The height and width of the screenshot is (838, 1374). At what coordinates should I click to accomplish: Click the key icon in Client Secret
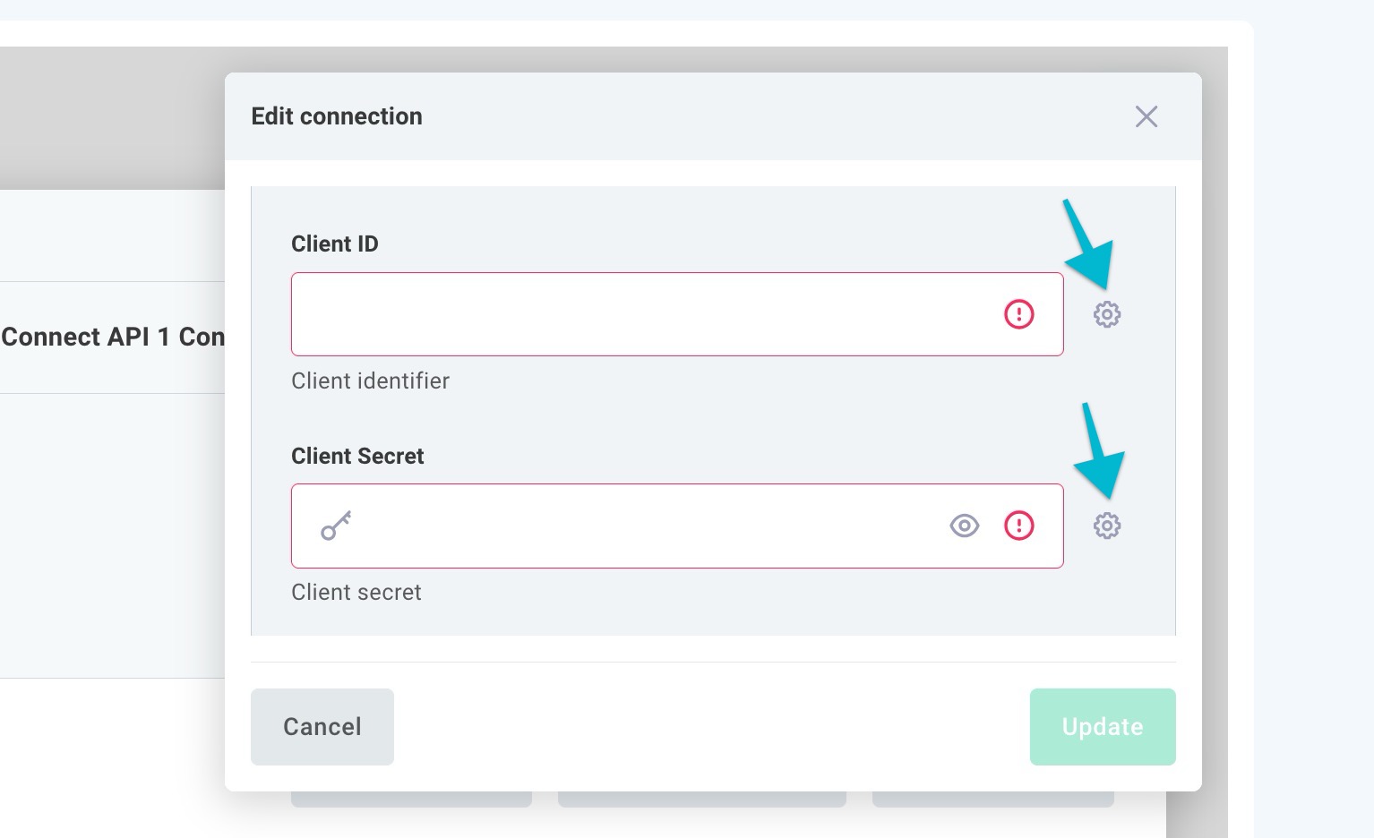pyautogui.click(x=336, y=526)
